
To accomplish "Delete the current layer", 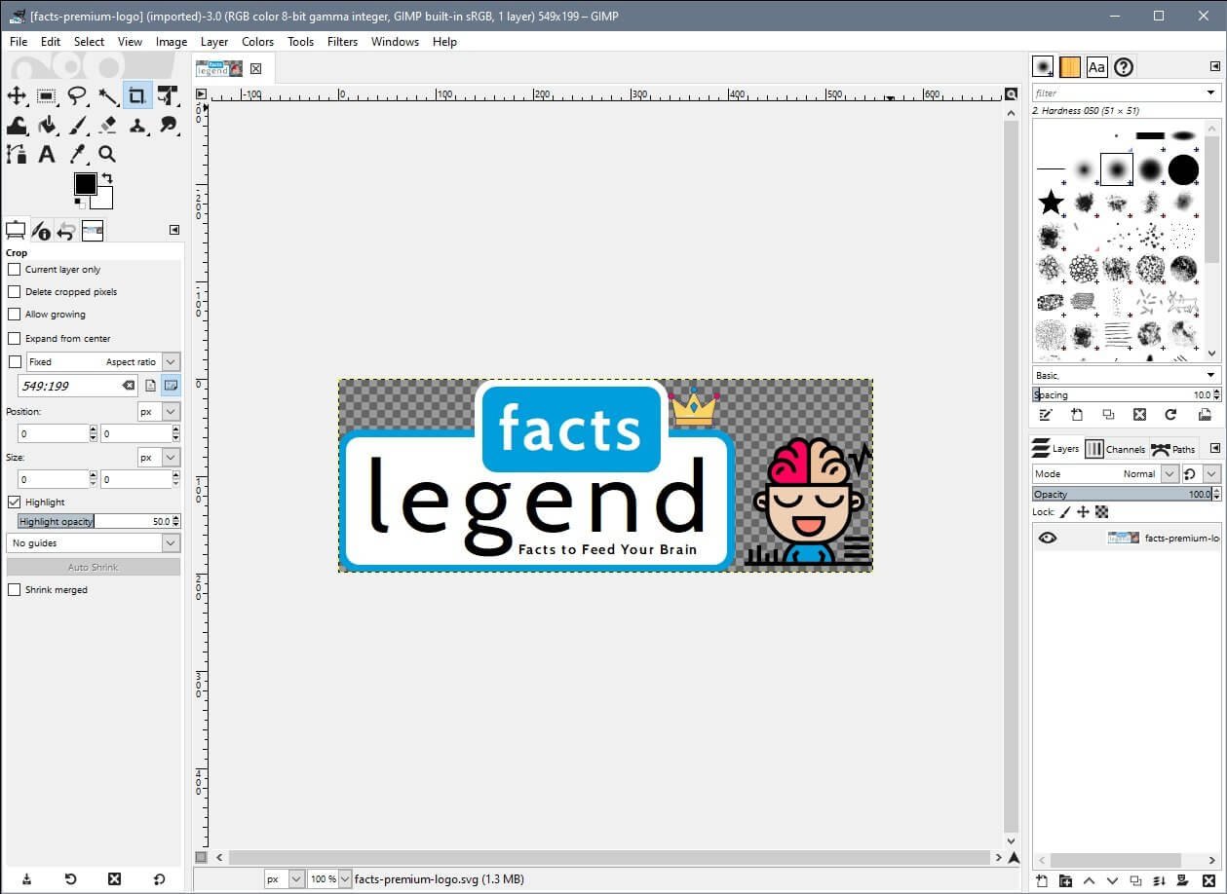I will (1207, 881).
